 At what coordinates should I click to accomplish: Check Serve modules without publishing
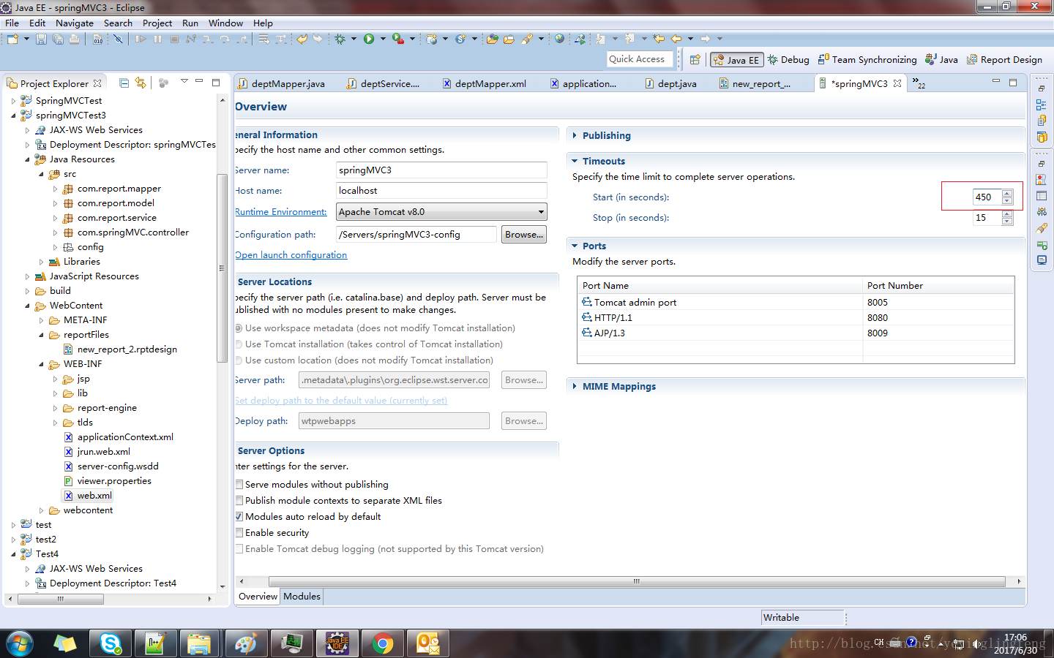239,485
